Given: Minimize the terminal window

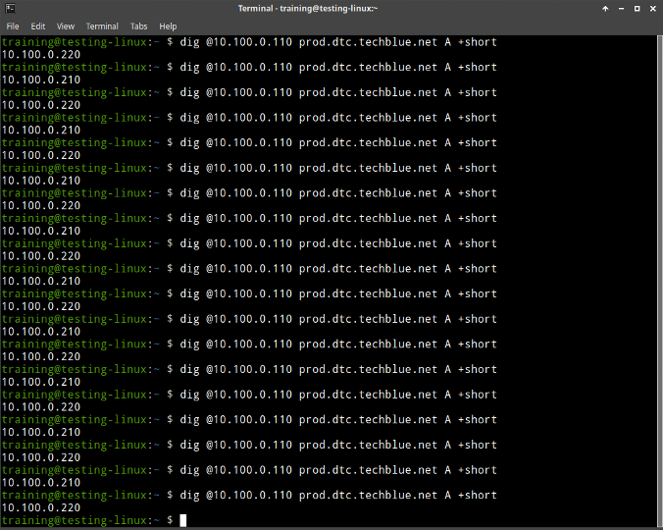Looking at the screenshot, I should tap(621, 9).
